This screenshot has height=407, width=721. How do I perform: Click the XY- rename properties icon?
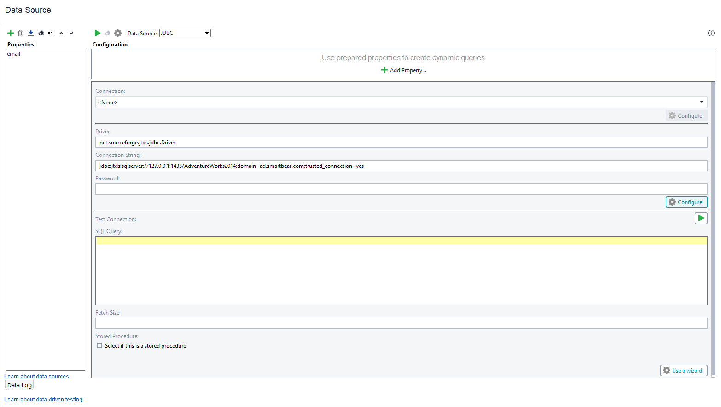(x=51, y=33)
